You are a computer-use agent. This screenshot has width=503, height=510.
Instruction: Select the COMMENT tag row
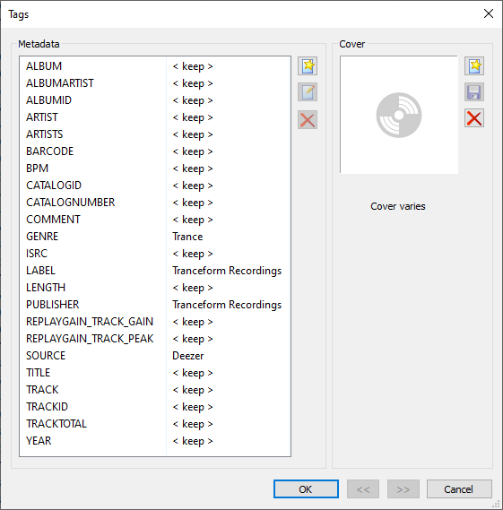155,220
